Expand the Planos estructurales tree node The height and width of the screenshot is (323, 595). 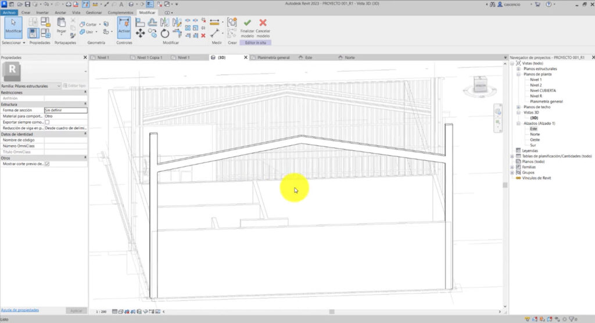[518, 69]
